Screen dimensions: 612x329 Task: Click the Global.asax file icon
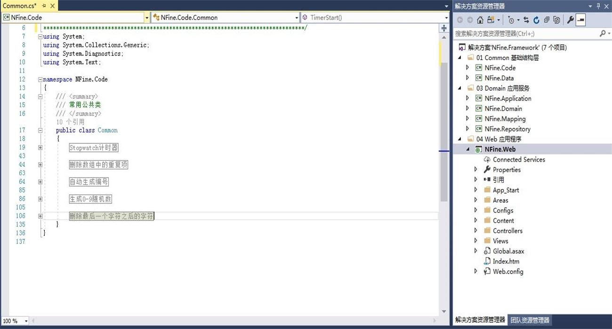(487, 251)
